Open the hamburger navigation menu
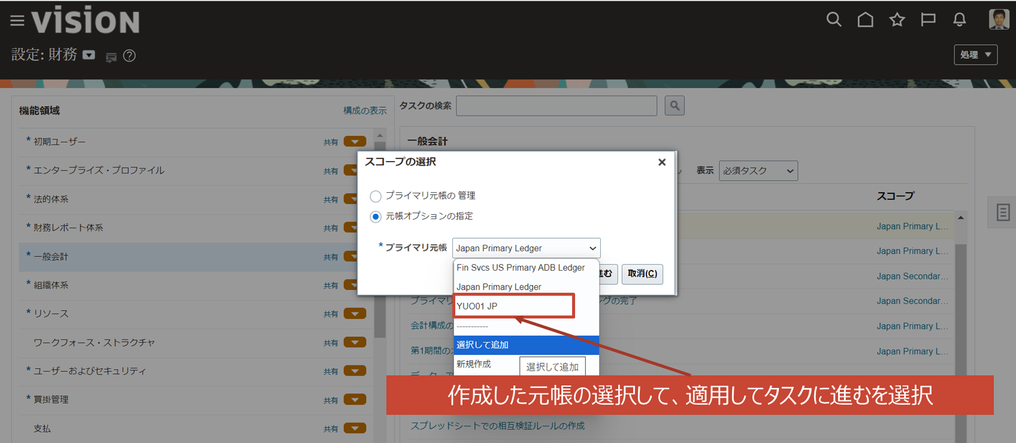Screen dimensions: 1016x443 tap(17, 21)
